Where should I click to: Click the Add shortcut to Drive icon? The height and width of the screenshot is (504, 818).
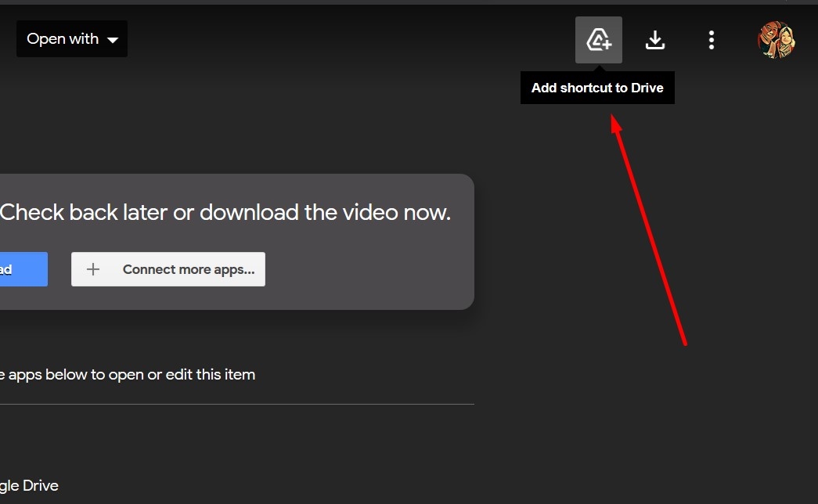(598, 40)
